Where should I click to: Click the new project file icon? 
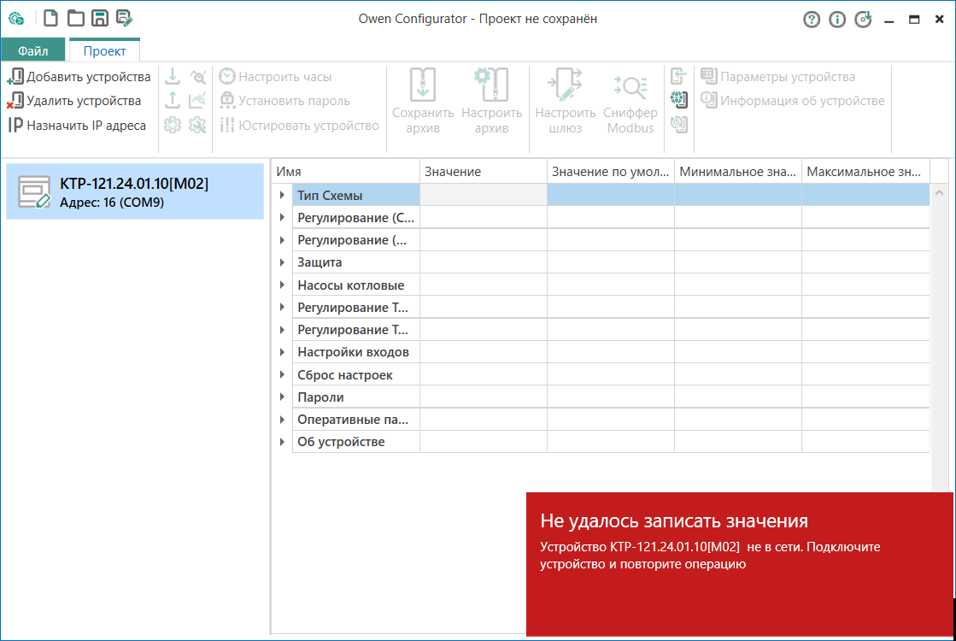pyautogui.click(x=50, y=18)
